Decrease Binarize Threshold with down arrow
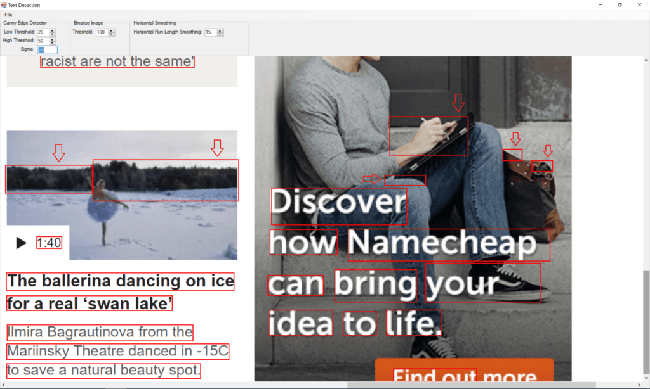 pos(112,34)
